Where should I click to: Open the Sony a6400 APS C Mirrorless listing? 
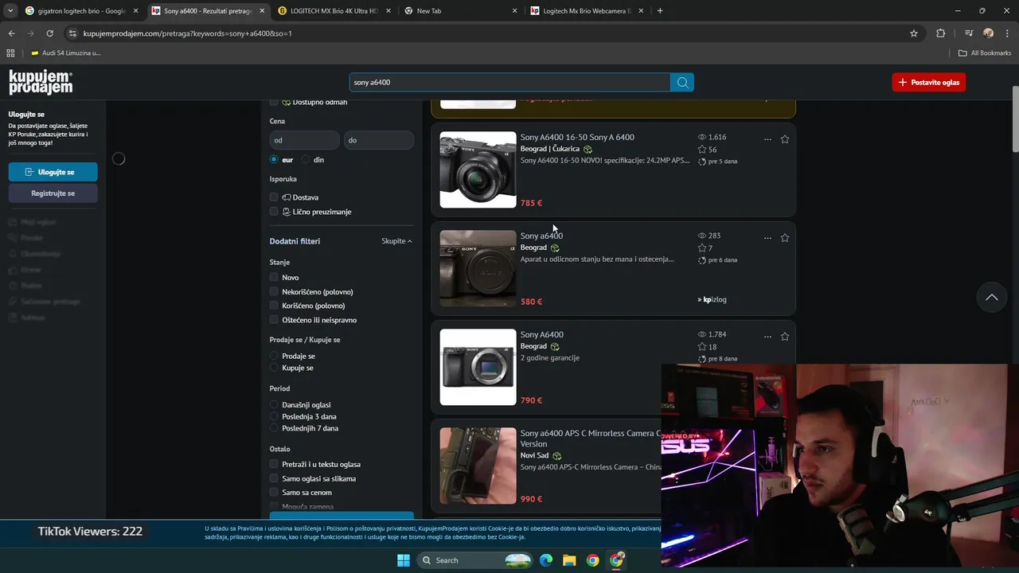pos(591,439)
